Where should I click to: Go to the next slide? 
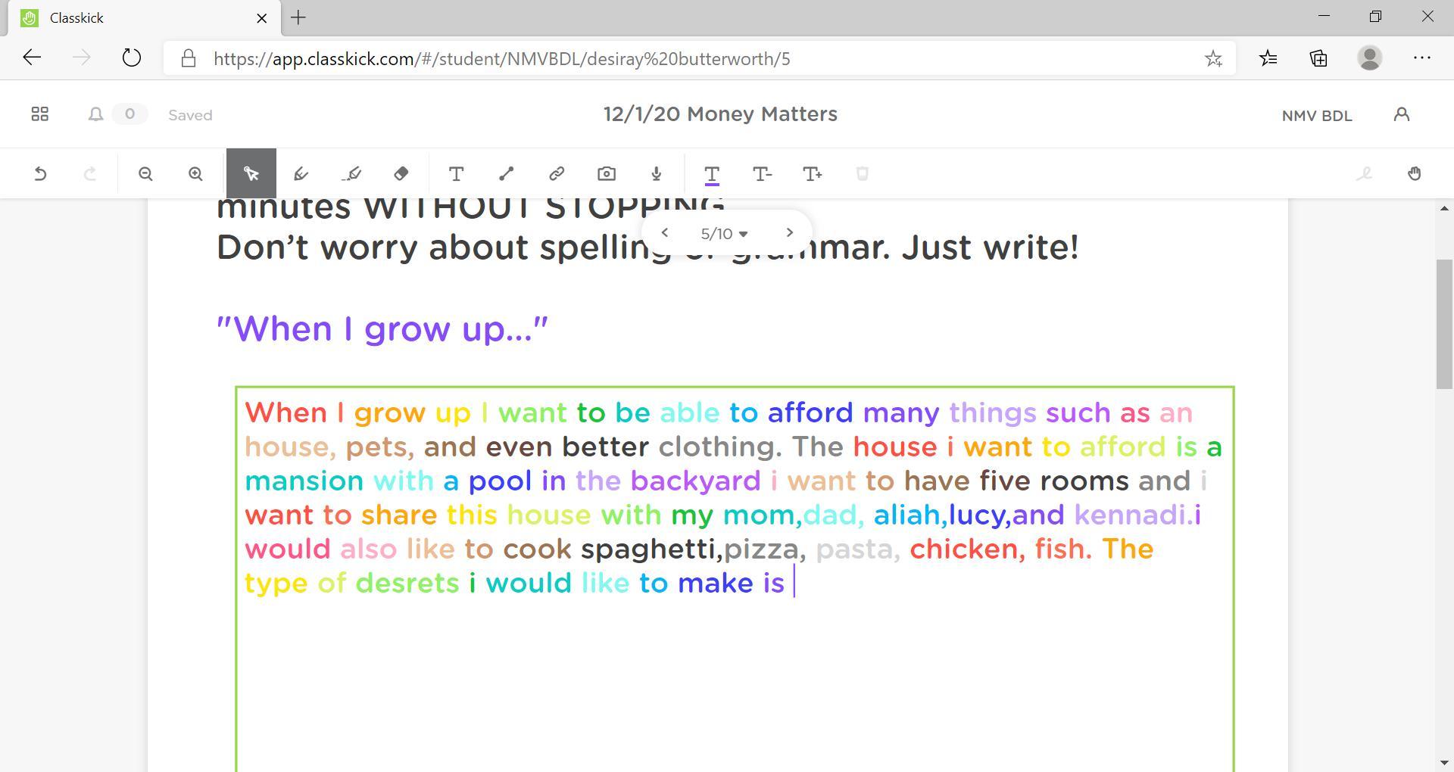point(789,232)
